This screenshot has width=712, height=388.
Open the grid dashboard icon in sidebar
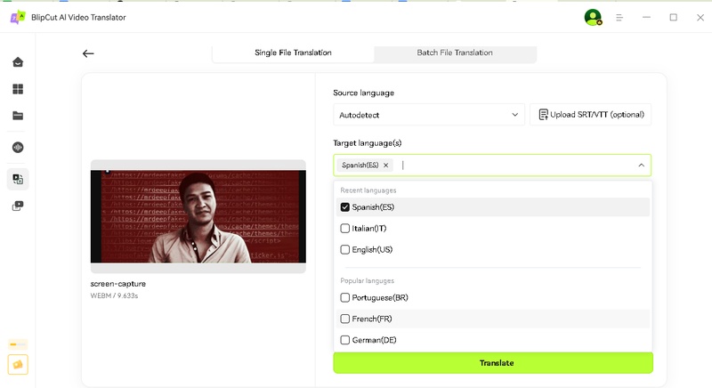[x=18, y=89]
